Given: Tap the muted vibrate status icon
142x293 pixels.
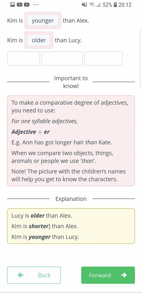Looking at the screenshot, I should (85, 5).
